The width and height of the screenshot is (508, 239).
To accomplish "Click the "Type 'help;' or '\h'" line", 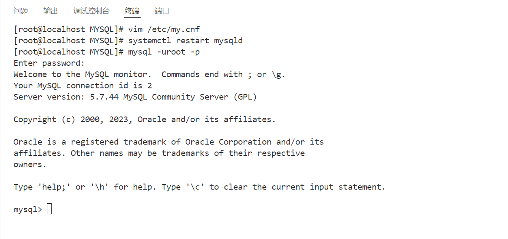I will [200, 187].
